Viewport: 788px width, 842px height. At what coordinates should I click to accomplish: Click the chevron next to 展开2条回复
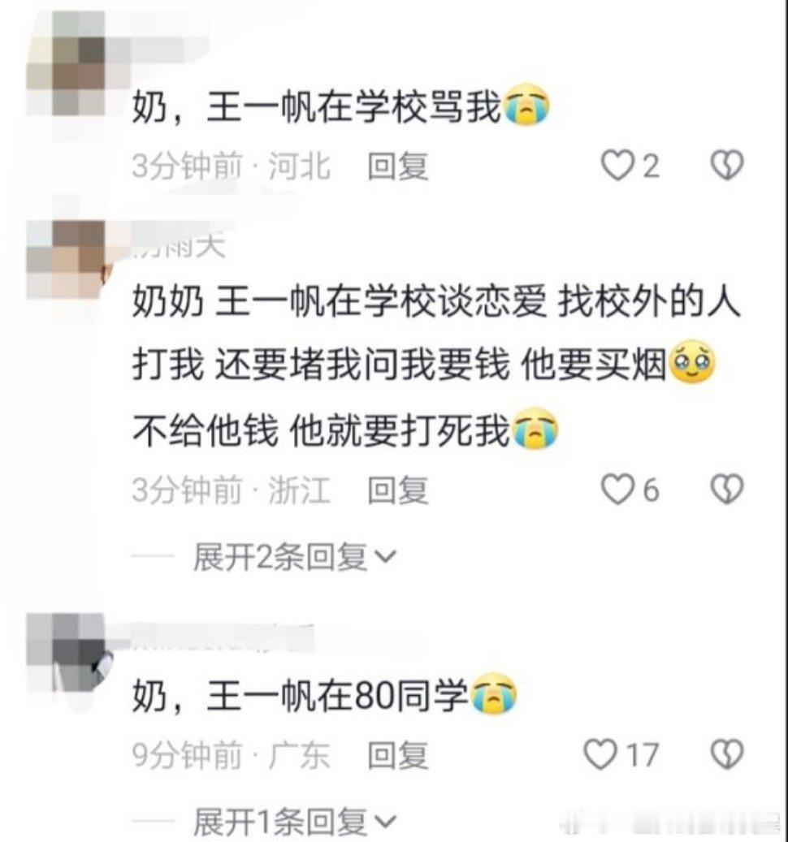(384, 557)
